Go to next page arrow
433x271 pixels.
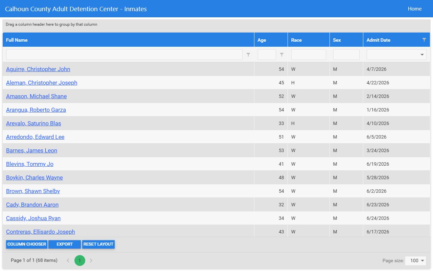pyautogui.click(x=91, y=260)
